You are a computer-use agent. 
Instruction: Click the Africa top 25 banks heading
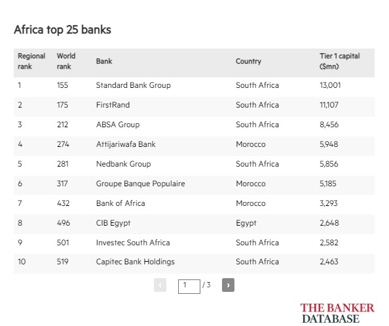pos(62,30)
